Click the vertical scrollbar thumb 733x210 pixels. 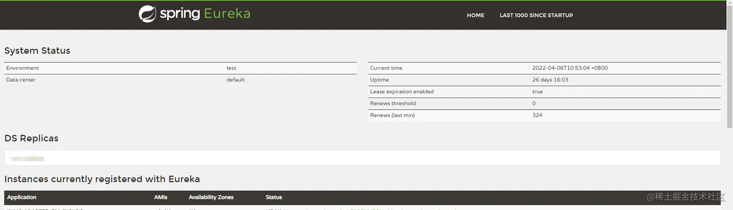pos(730,68)
